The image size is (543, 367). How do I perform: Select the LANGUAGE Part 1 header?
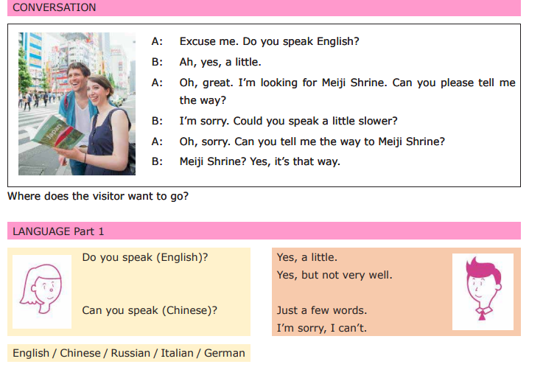click(x=264, y=231)
